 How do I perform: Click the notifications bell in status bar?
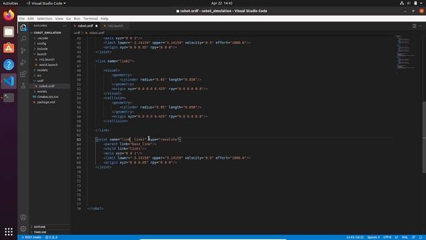point(420,237)
